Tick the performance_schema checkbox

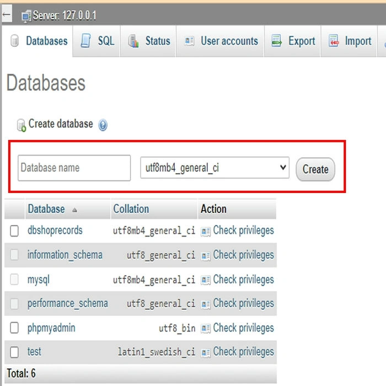(14, 303)
